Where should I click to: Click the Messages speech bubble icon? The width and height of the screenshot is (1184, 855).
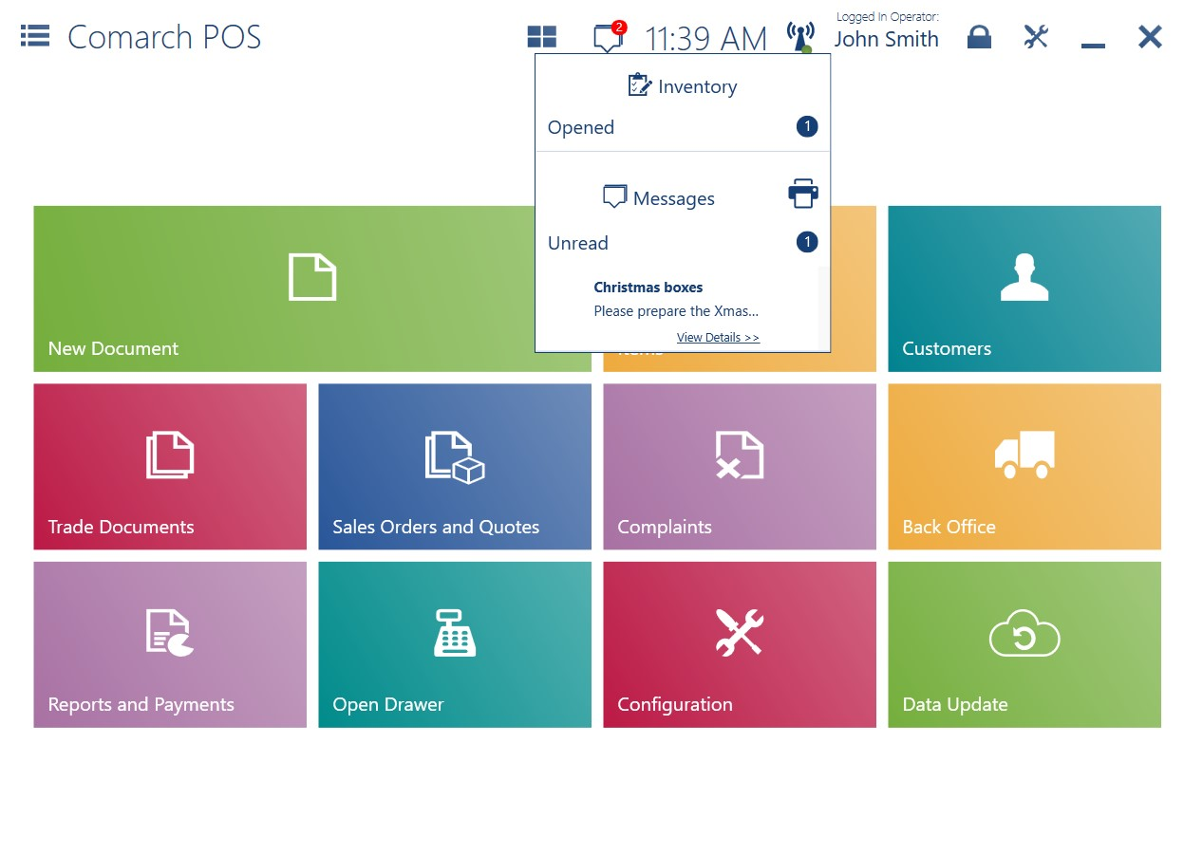tap(615, 197)
